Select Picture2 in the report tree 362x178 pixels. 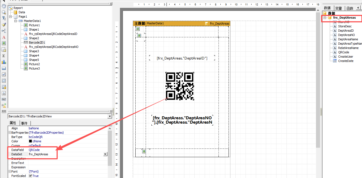click(x=34, y=64)
